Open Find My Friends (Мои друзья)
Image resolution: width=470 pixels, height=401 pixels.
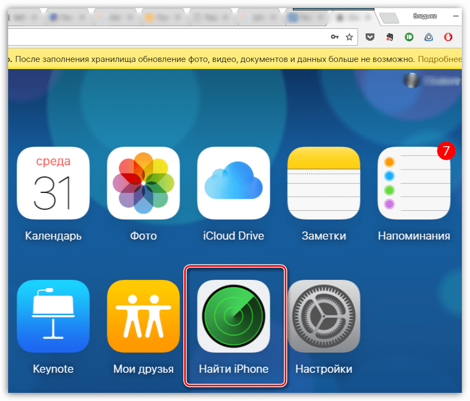(143, 316)
